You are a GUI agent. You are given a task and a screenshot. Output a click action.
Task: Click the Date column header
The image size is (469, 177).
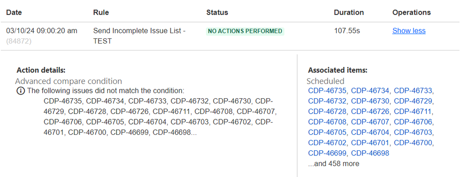pyautogui.click(x=14, y=13)
